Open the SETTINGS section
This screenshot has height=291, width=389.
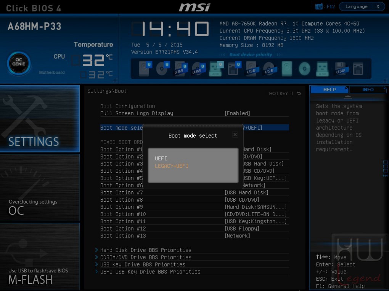tap(40, 118)
